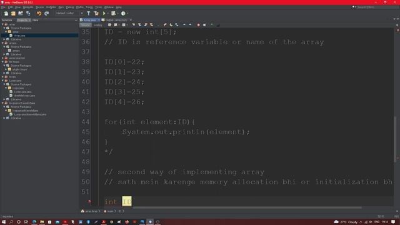Click the Clean and Build icon

click(96, 13)
